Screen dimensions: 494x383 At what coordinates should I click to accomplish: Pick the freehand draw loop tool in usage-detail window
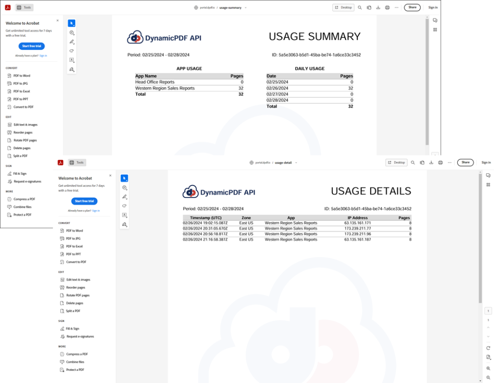coord(124,206)
